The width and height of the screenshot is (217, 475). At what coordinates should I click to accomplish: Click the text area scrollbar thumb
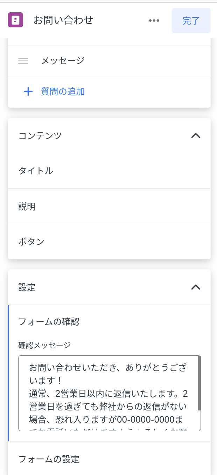click(x=199, y=383)
